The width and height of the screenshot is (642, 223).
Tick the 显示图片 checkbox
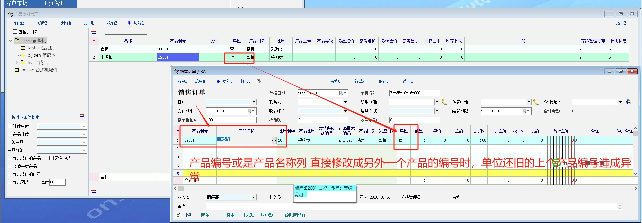(x=10, y=182)
